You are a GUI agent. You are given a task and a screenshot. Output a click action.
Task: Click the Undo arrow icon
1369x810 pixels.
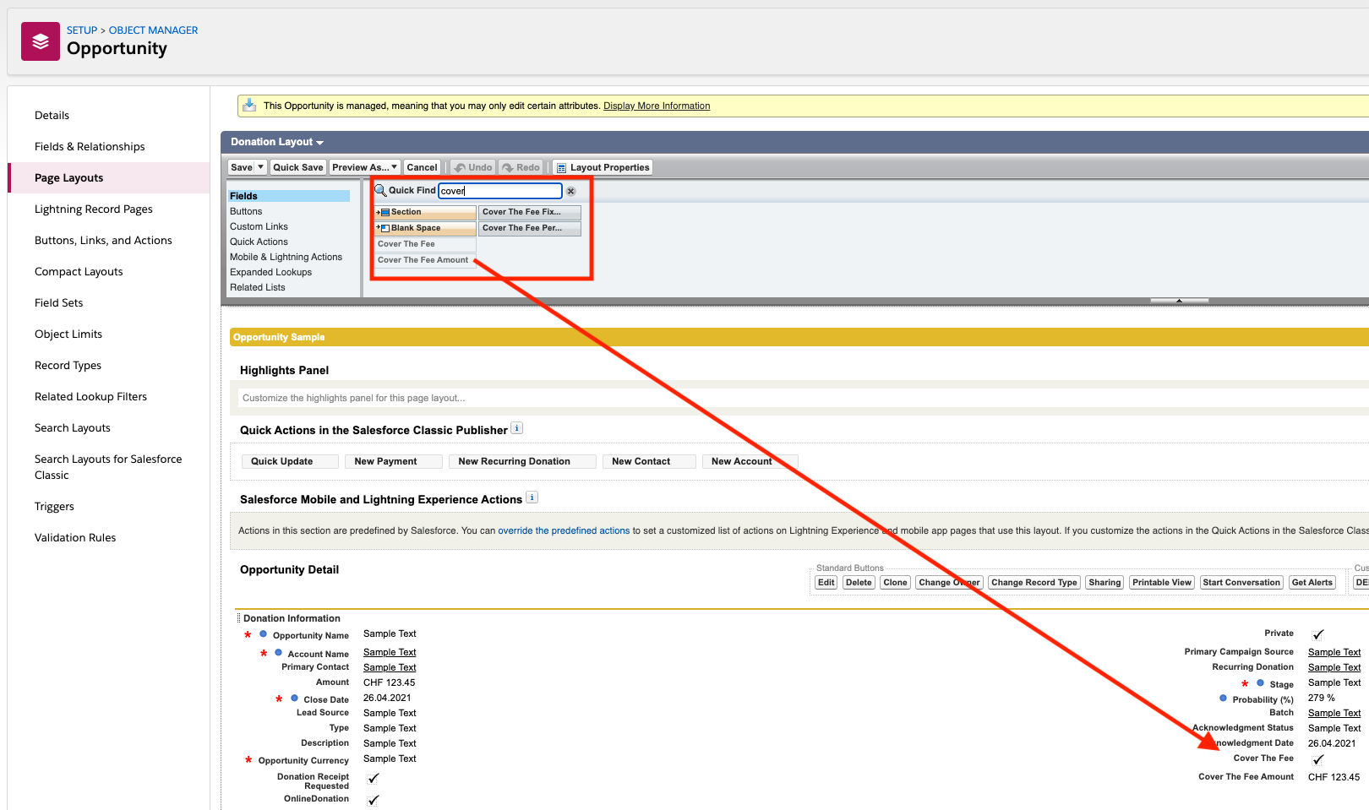[x=460, y=167]
